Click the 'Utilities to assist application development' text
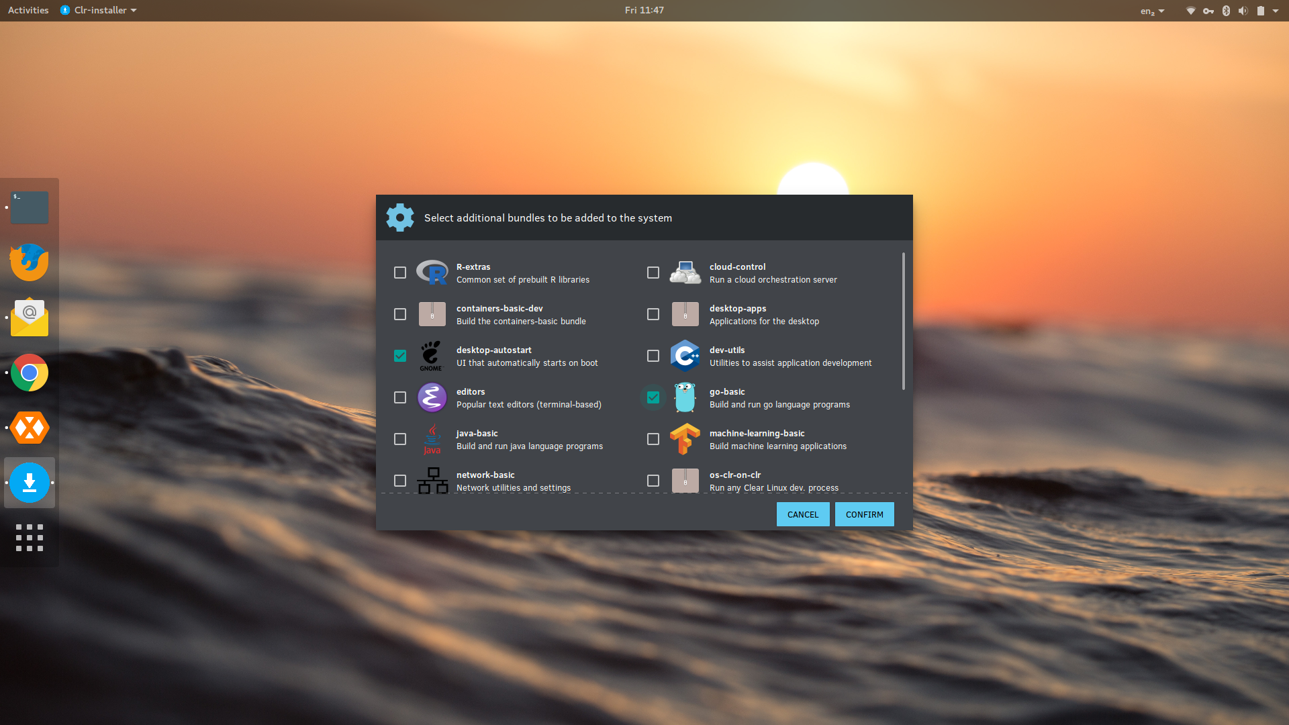This screenshot has height=725, width=1289. tap(791, 363)
